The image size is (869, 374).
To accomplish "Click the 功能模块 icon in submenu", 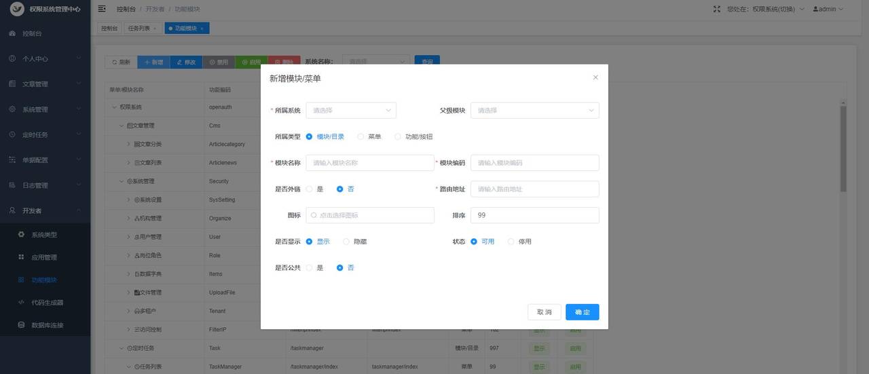I will [x=21, y=280].
